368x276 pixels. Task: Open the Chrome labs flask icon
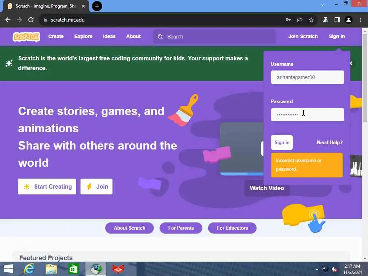point(325,20)
